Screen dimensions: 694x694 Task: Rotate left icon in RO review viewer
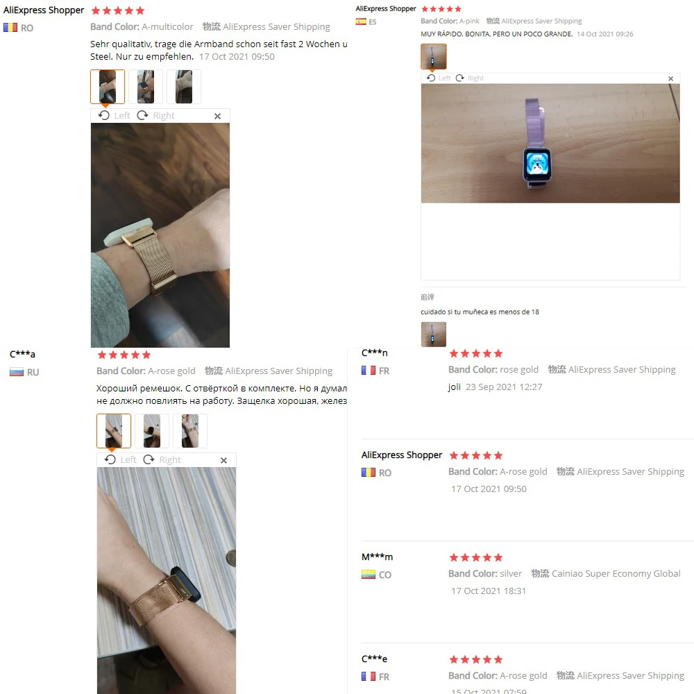tap(104, 115)
